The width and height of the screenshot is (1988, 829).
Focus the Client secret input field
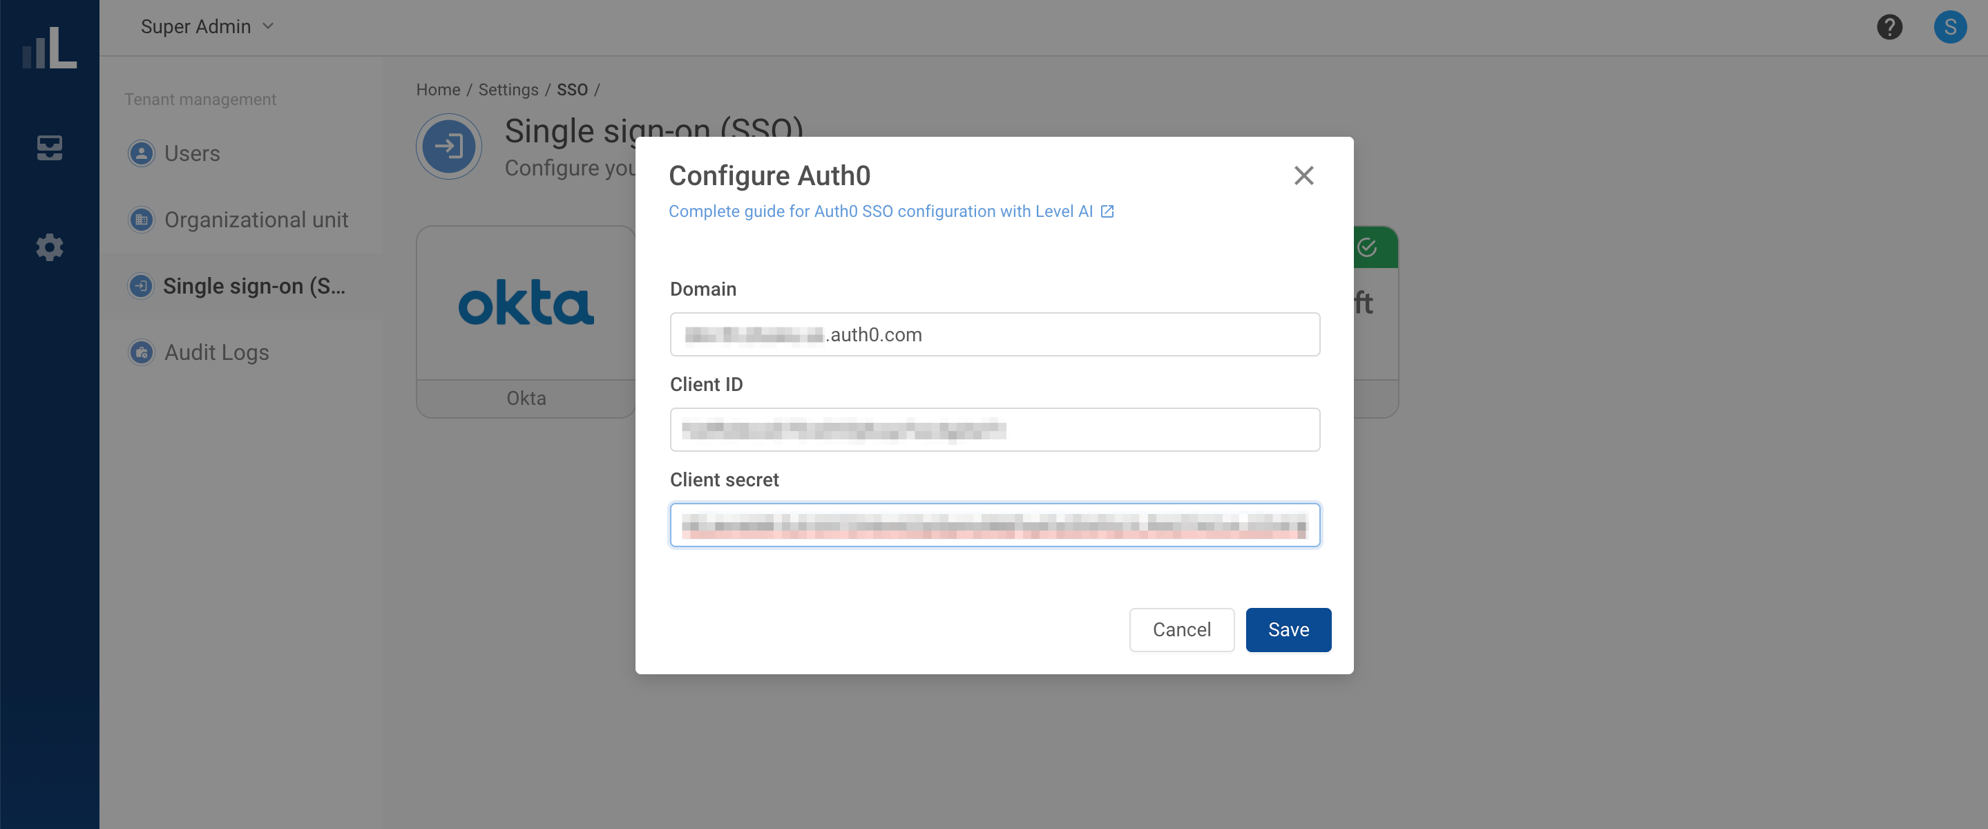tap(995, 526)
